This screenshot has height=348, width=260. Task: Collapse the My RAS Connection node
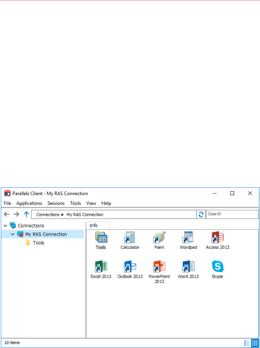pyautogui.click(x=13, y=234)
